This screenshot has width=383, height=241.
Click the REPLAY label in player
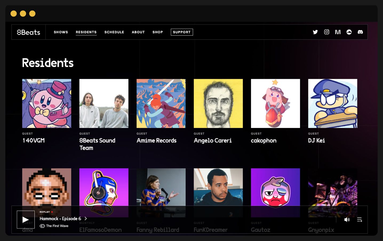45,212
